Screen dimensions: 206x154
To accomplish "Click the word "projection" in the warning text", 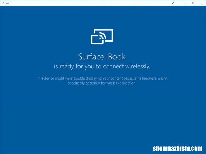I will pyautogui.click(x=128, y=83).
